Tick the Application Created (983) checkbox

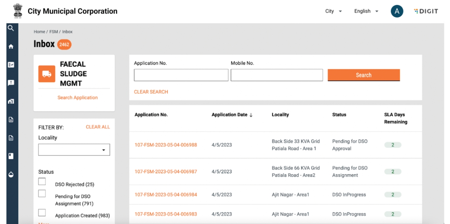[x=42, y=213]
